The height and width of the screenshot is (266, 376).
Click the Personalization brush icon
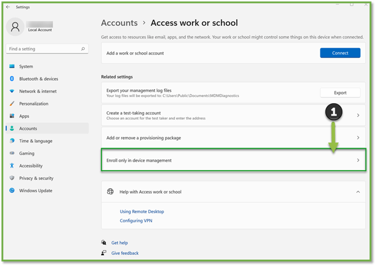tap(11, 104)
